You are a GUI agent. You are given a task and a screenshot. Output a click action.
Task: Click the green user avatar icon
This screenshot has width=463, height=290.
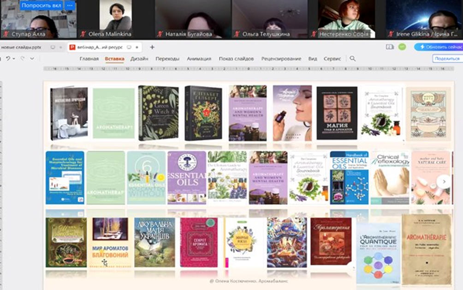[402, 47]
